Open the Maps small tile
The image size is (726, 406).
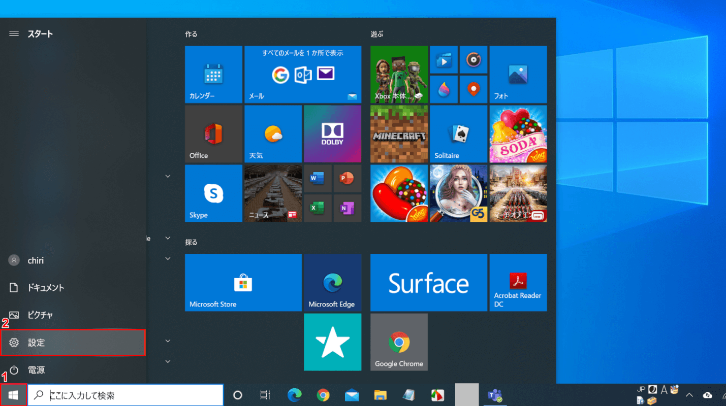tap(474, 89)
